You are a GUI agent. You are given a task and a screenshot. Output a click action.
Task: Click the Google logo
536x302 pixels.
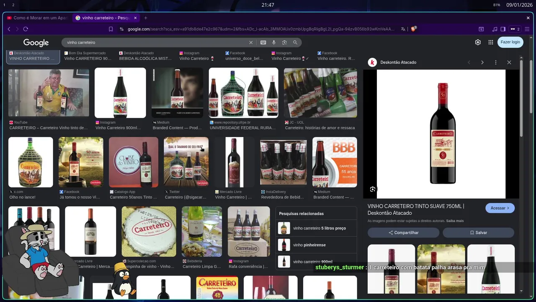tap(36, 42)
